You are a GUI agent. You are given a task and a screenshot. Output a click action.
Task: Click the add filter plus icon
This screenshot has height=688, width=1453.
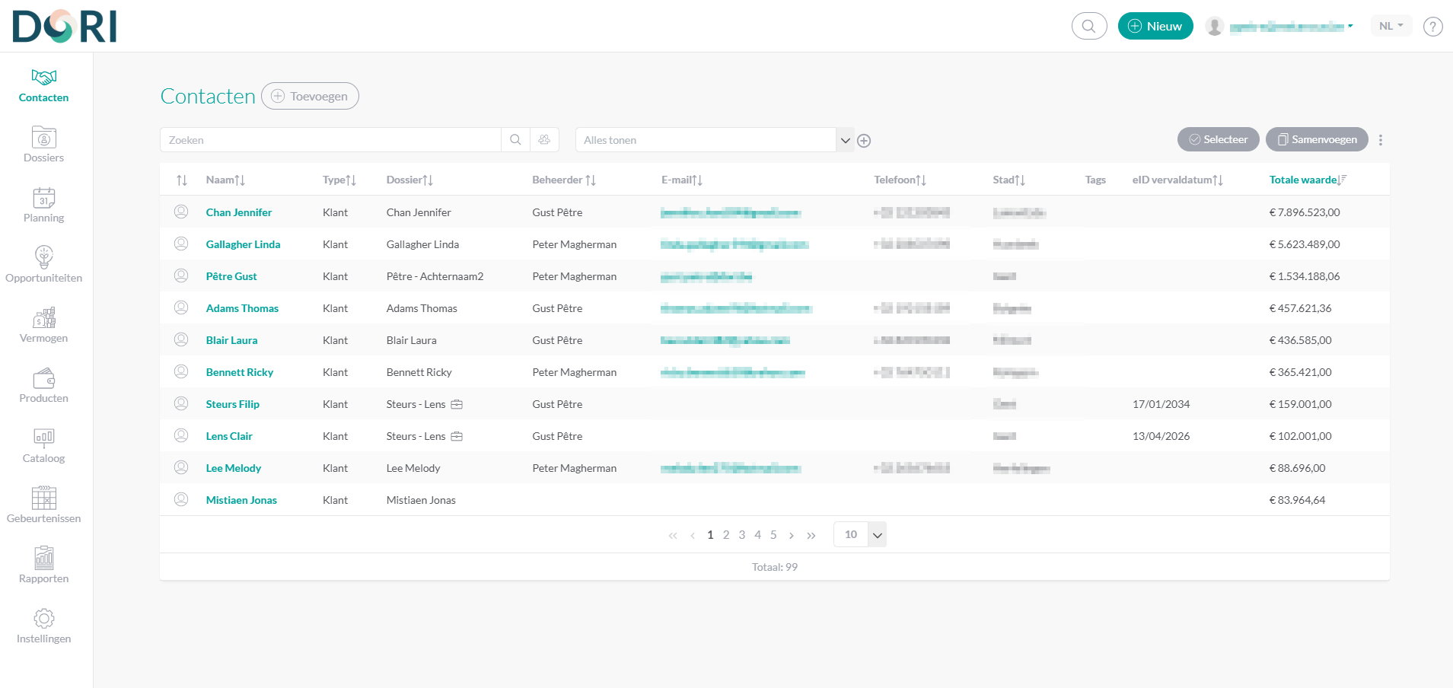864,141
